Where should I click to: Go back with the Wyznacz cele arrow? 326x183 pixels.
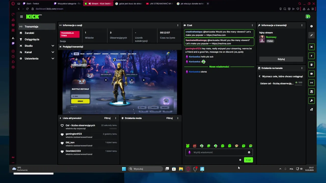pos(260,76)
